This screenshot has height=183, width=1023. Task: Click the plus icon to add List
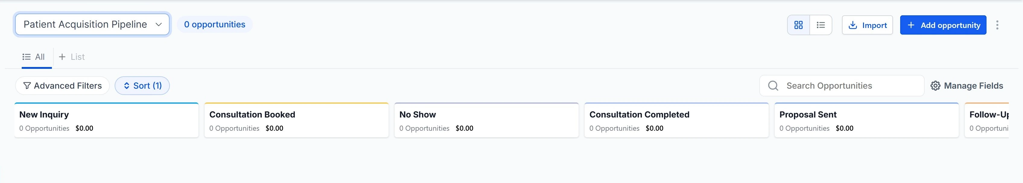[62, 57]
